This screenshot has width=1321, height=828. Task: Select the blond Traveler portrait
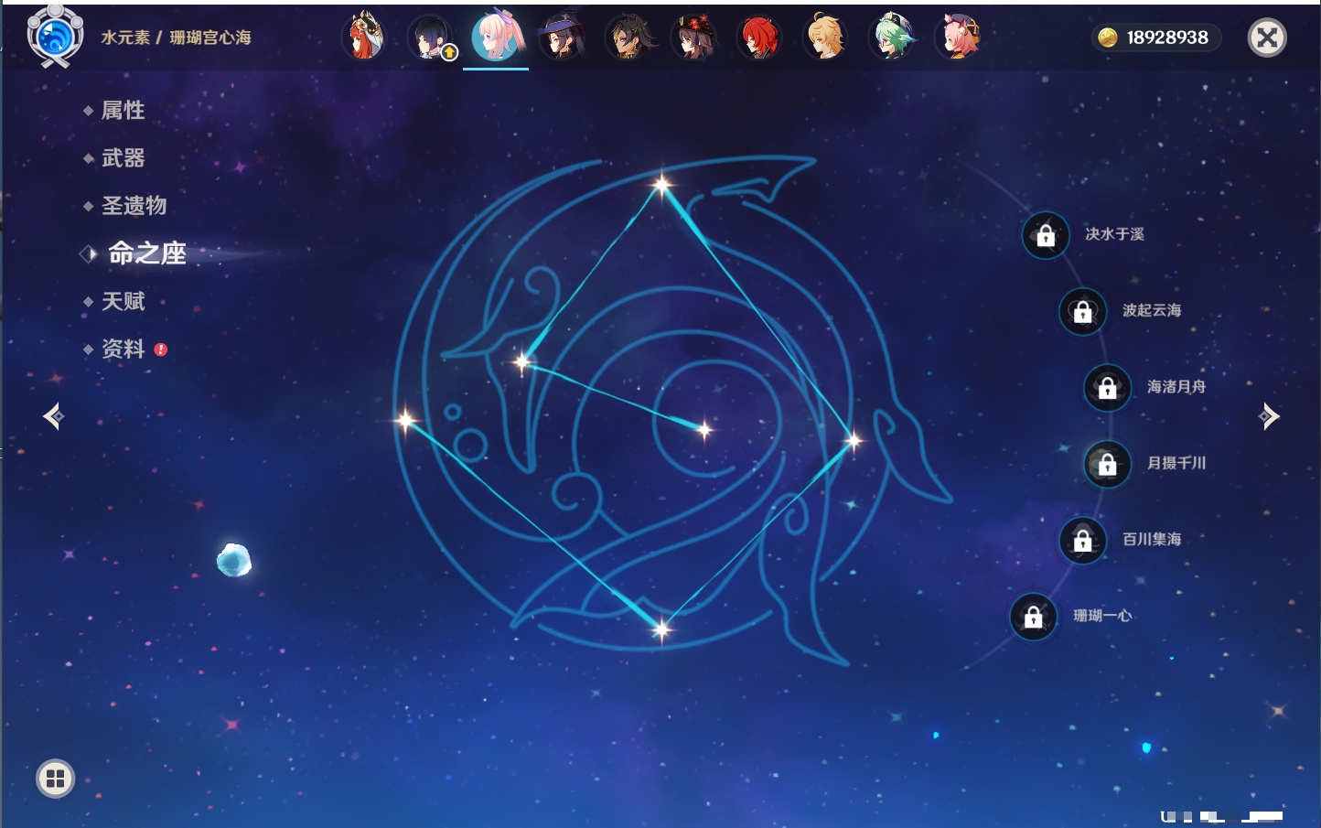825,38
